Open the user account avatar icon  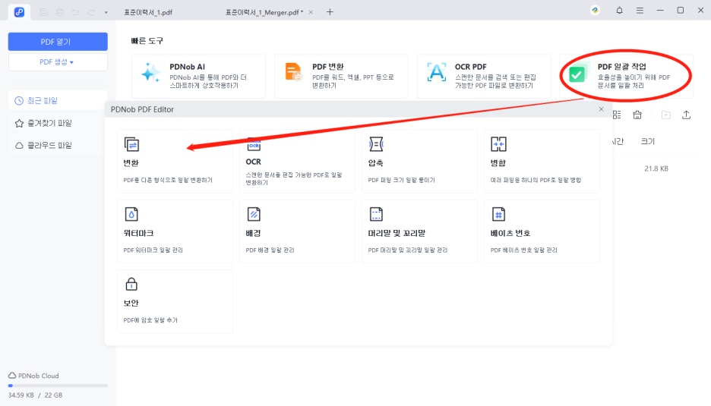tap(596, 10)
